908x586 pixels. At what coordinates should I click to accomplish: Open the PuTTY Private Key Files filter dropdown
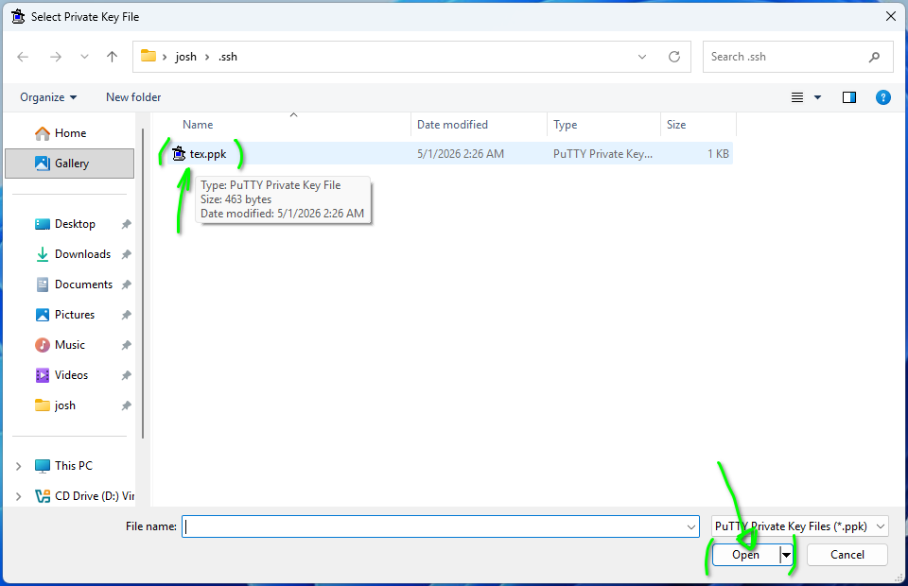(x=800, y=526)
